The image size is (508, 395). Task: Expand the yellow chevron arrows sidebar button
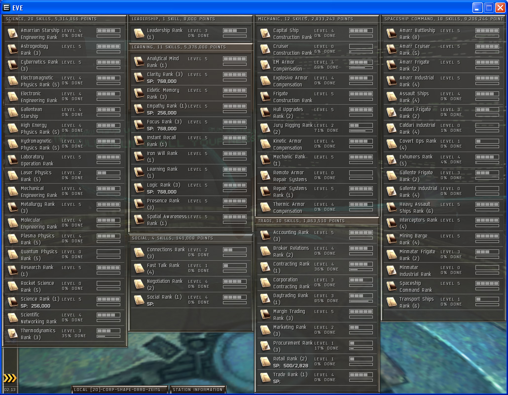click(x=10, y=378)
